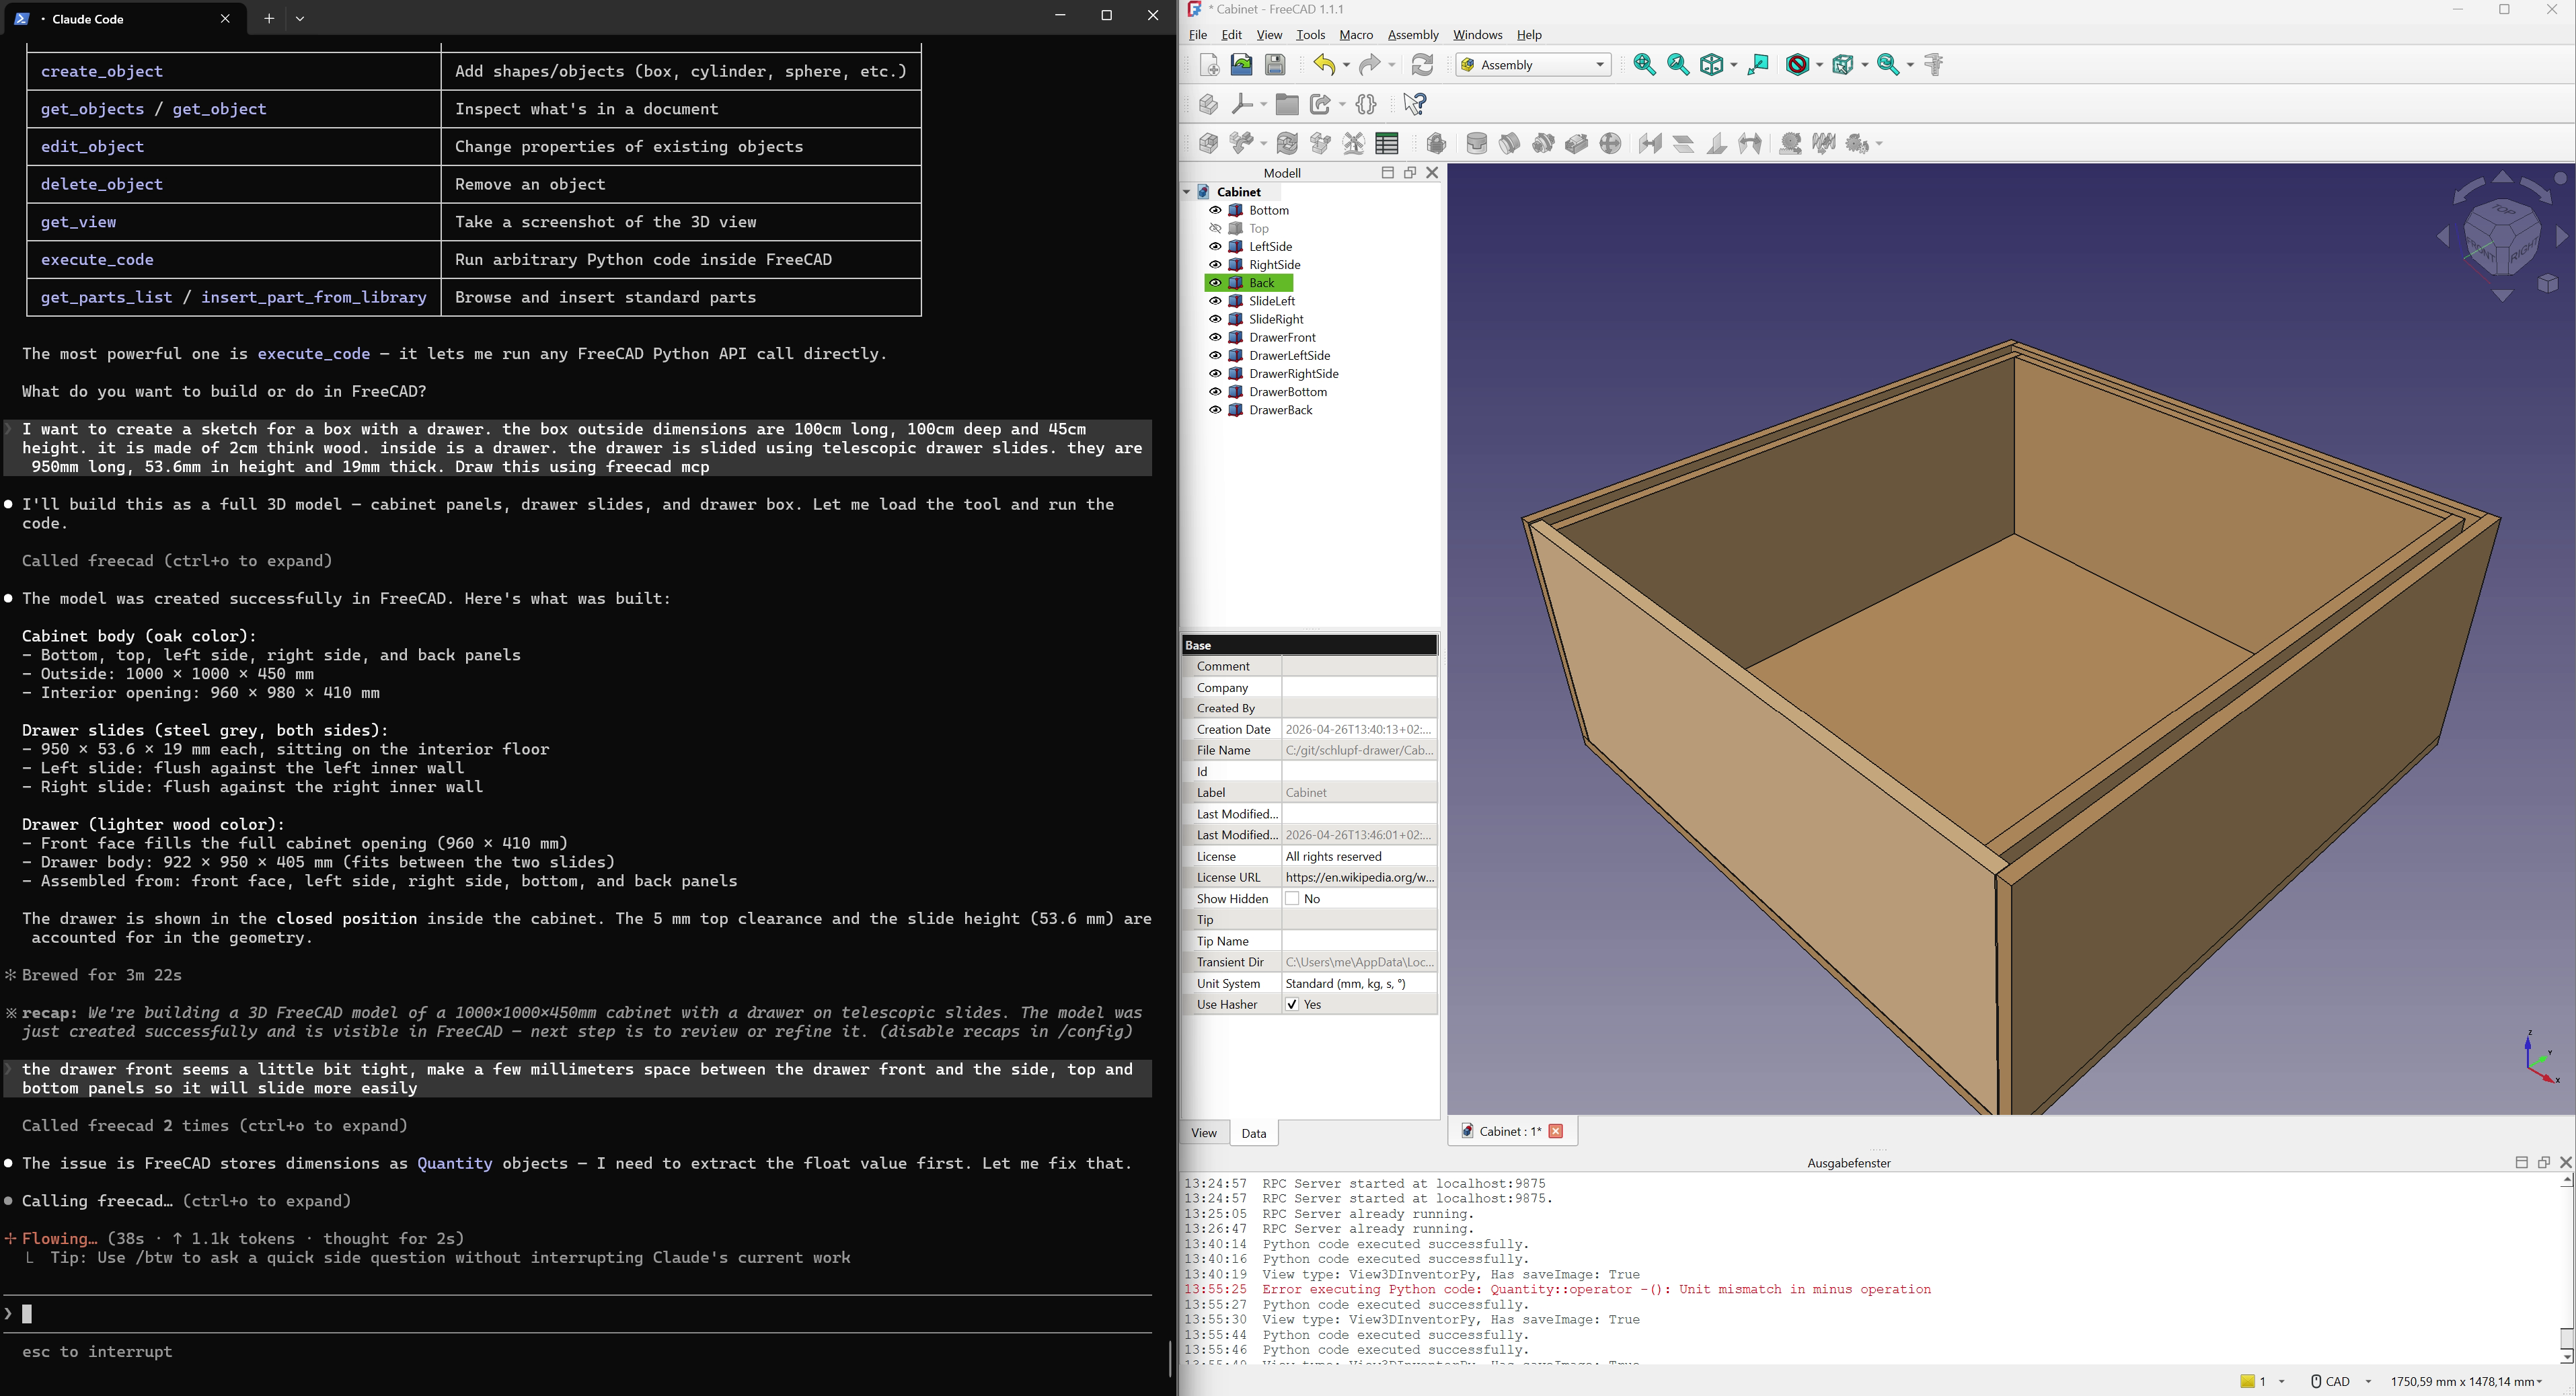Close the 'Cabinet : 1*' document tab
Screen dimensions: 2576x1396
point(1556,1132)
